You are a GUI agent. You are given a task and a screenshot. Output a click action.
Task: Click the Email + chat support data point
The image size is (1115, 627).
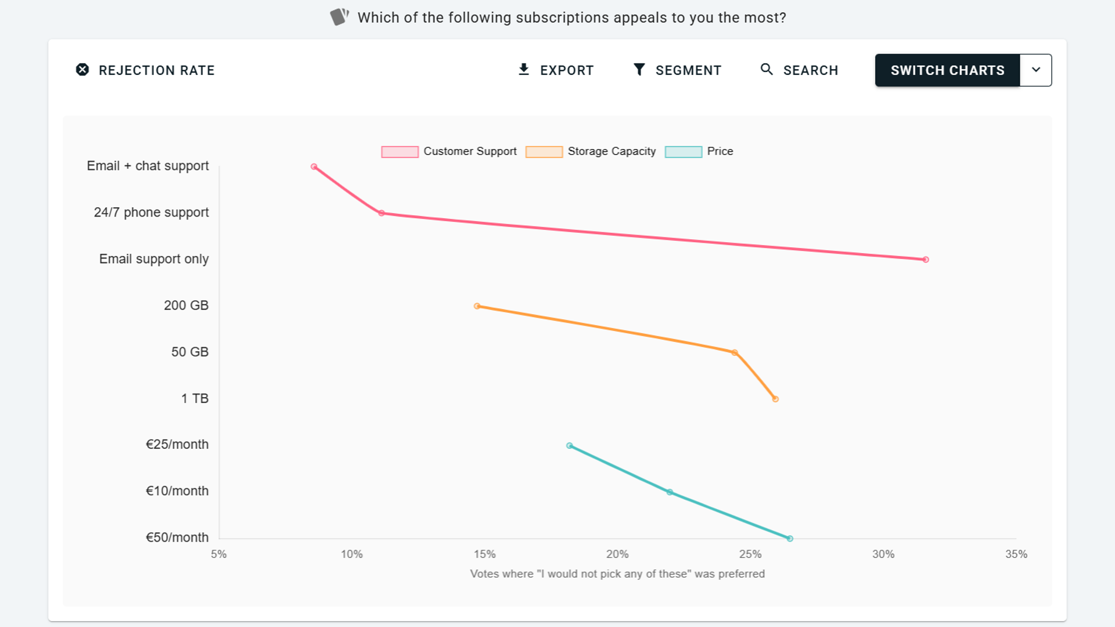coord(314,167)
